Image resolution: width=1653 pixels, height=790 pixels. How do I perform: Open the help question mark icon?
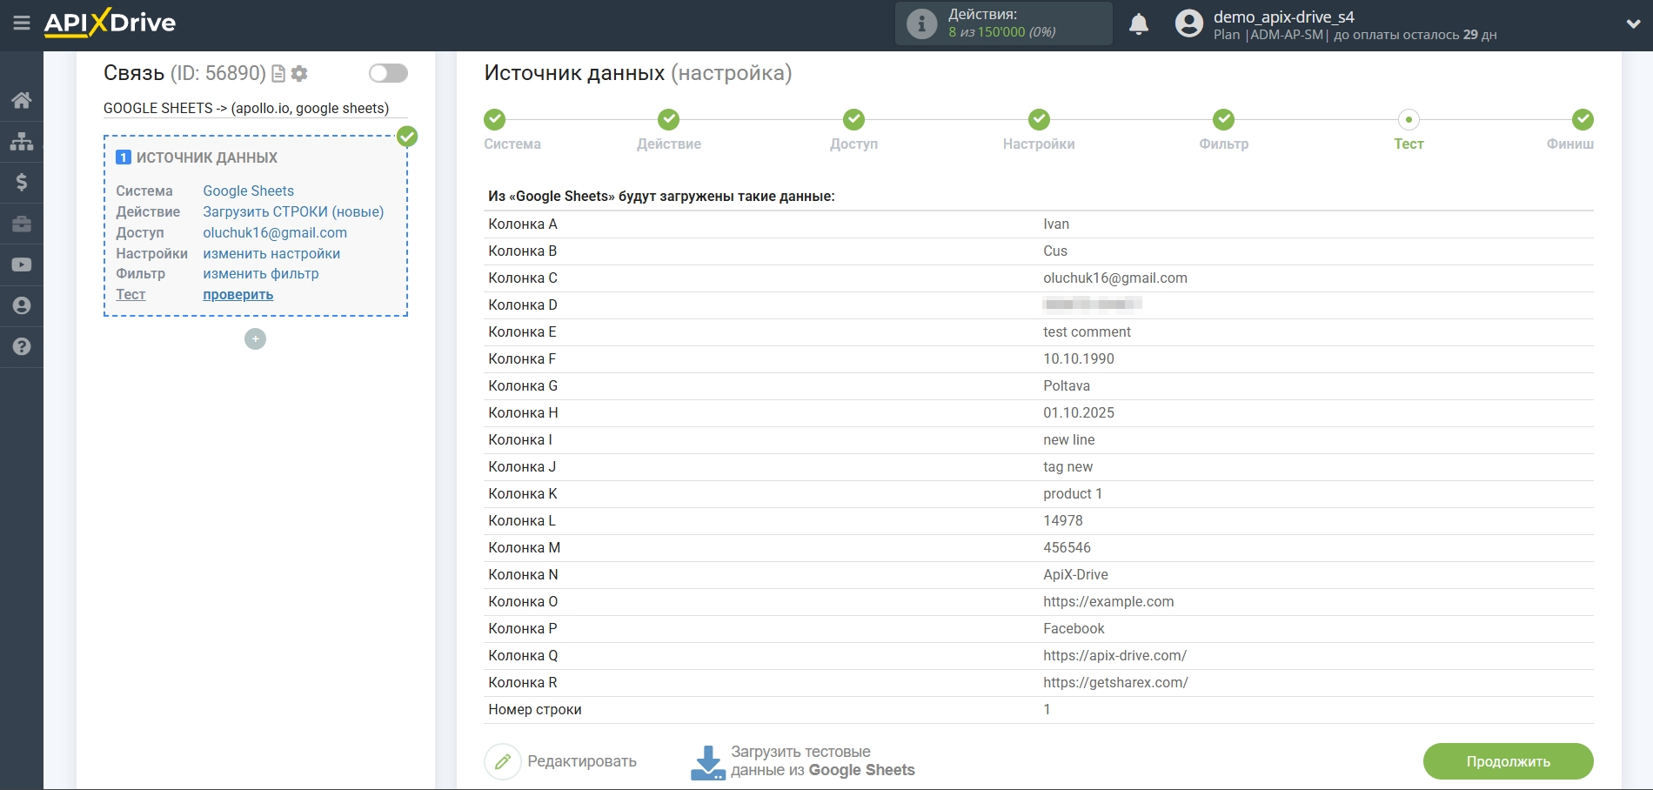22,346
